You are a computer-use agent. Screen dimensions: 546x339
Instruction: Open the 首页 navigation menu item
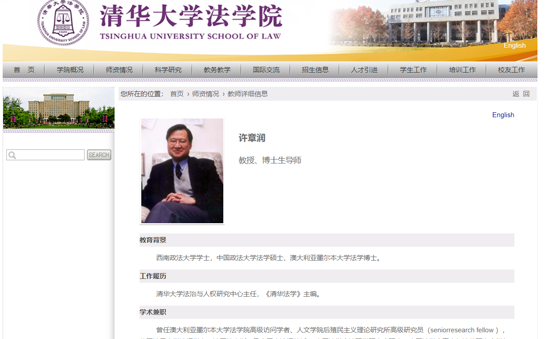point(24,70)
